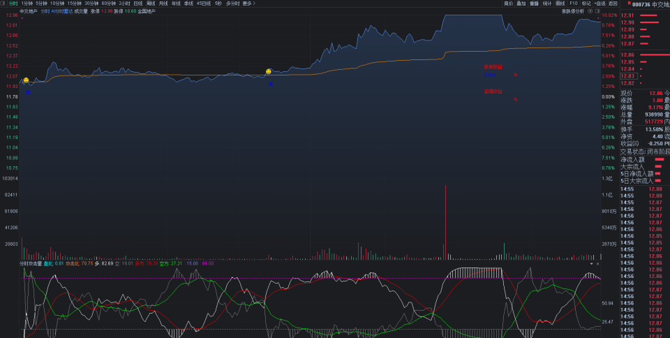Select the 10分钟 period tab
This screenshot has width=670, height=338.
click(x=57, y=3)
